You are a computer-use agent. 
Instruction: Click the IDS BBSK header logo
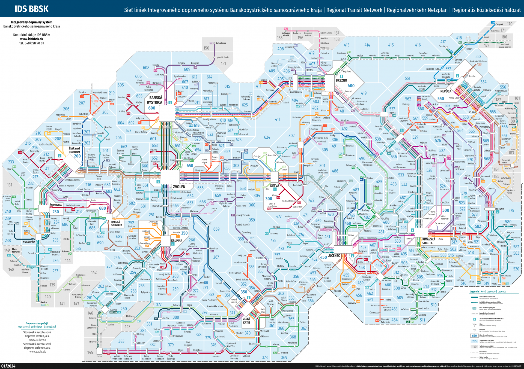coord(31,9)
